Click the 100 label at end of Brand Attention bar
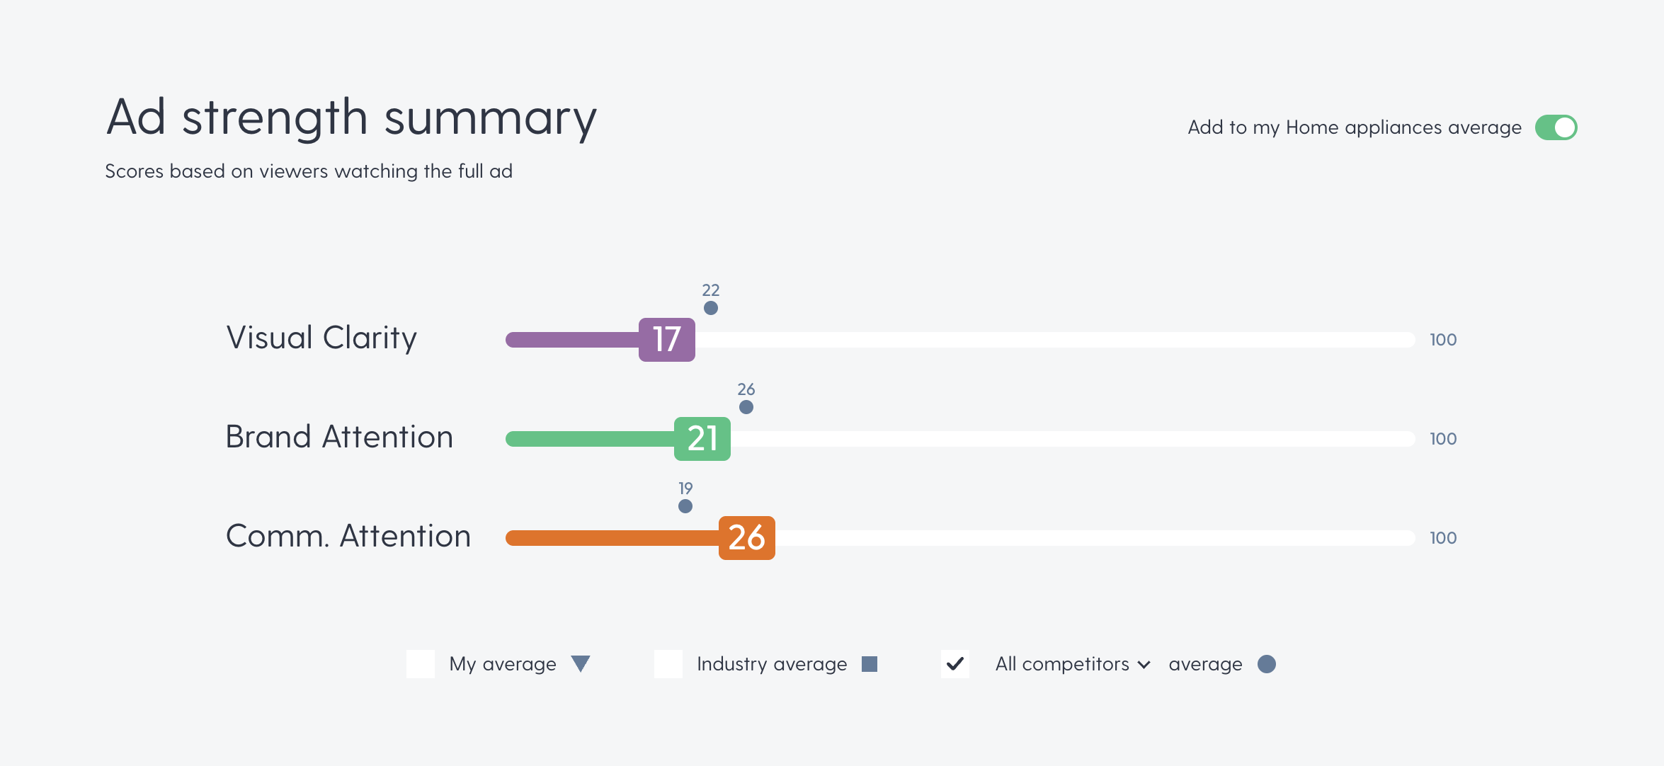The image size is (1664, 766). [x=1442, y=439]
